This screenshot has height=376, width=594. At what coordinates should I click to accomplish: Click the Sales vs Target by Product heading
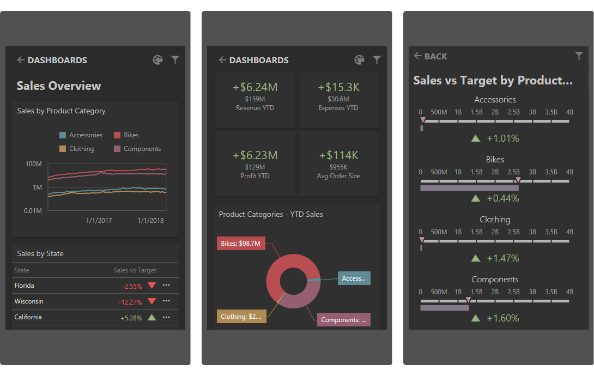point(493,80)
